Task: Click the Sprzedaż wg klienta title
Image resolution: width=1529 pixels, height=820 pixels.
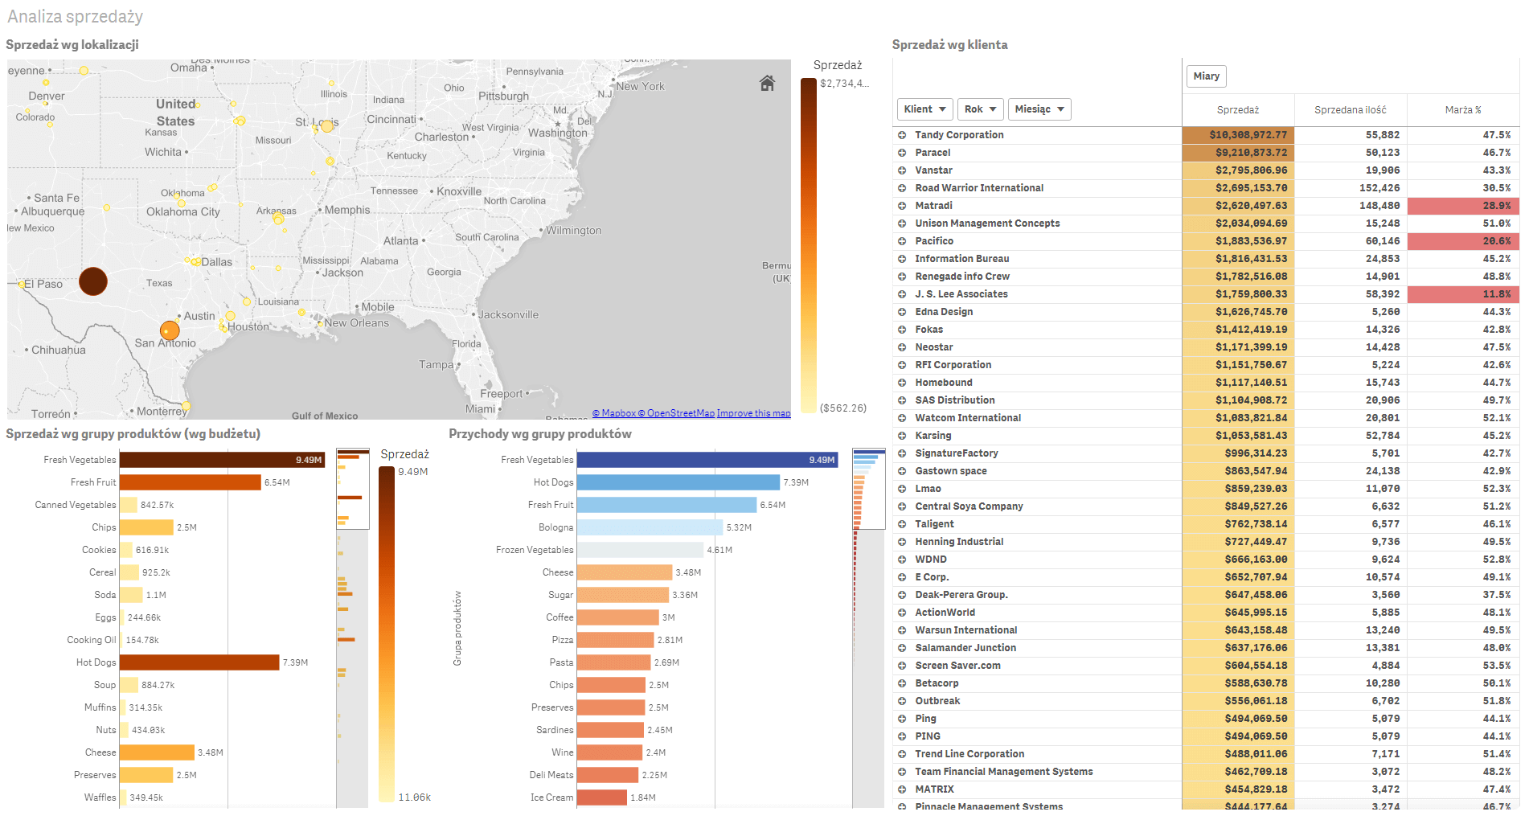Action: [949, 45]
